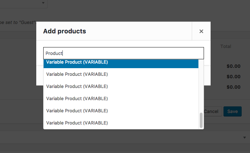Toggle the panel's triangle arrow below Save

coord(244,138)
